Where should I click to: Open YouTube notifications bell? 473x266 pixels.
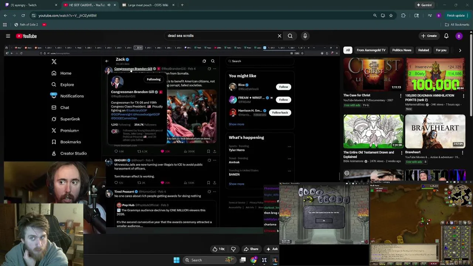[x=446, y=36]
